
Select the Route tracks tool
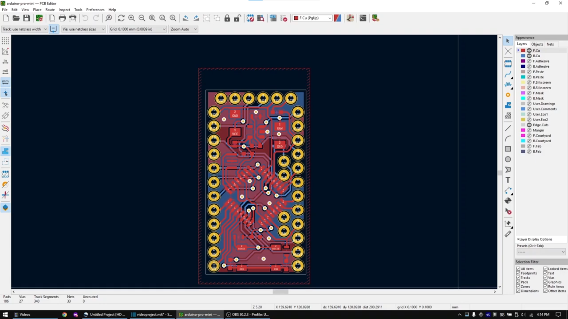click(x=508, y=74)
